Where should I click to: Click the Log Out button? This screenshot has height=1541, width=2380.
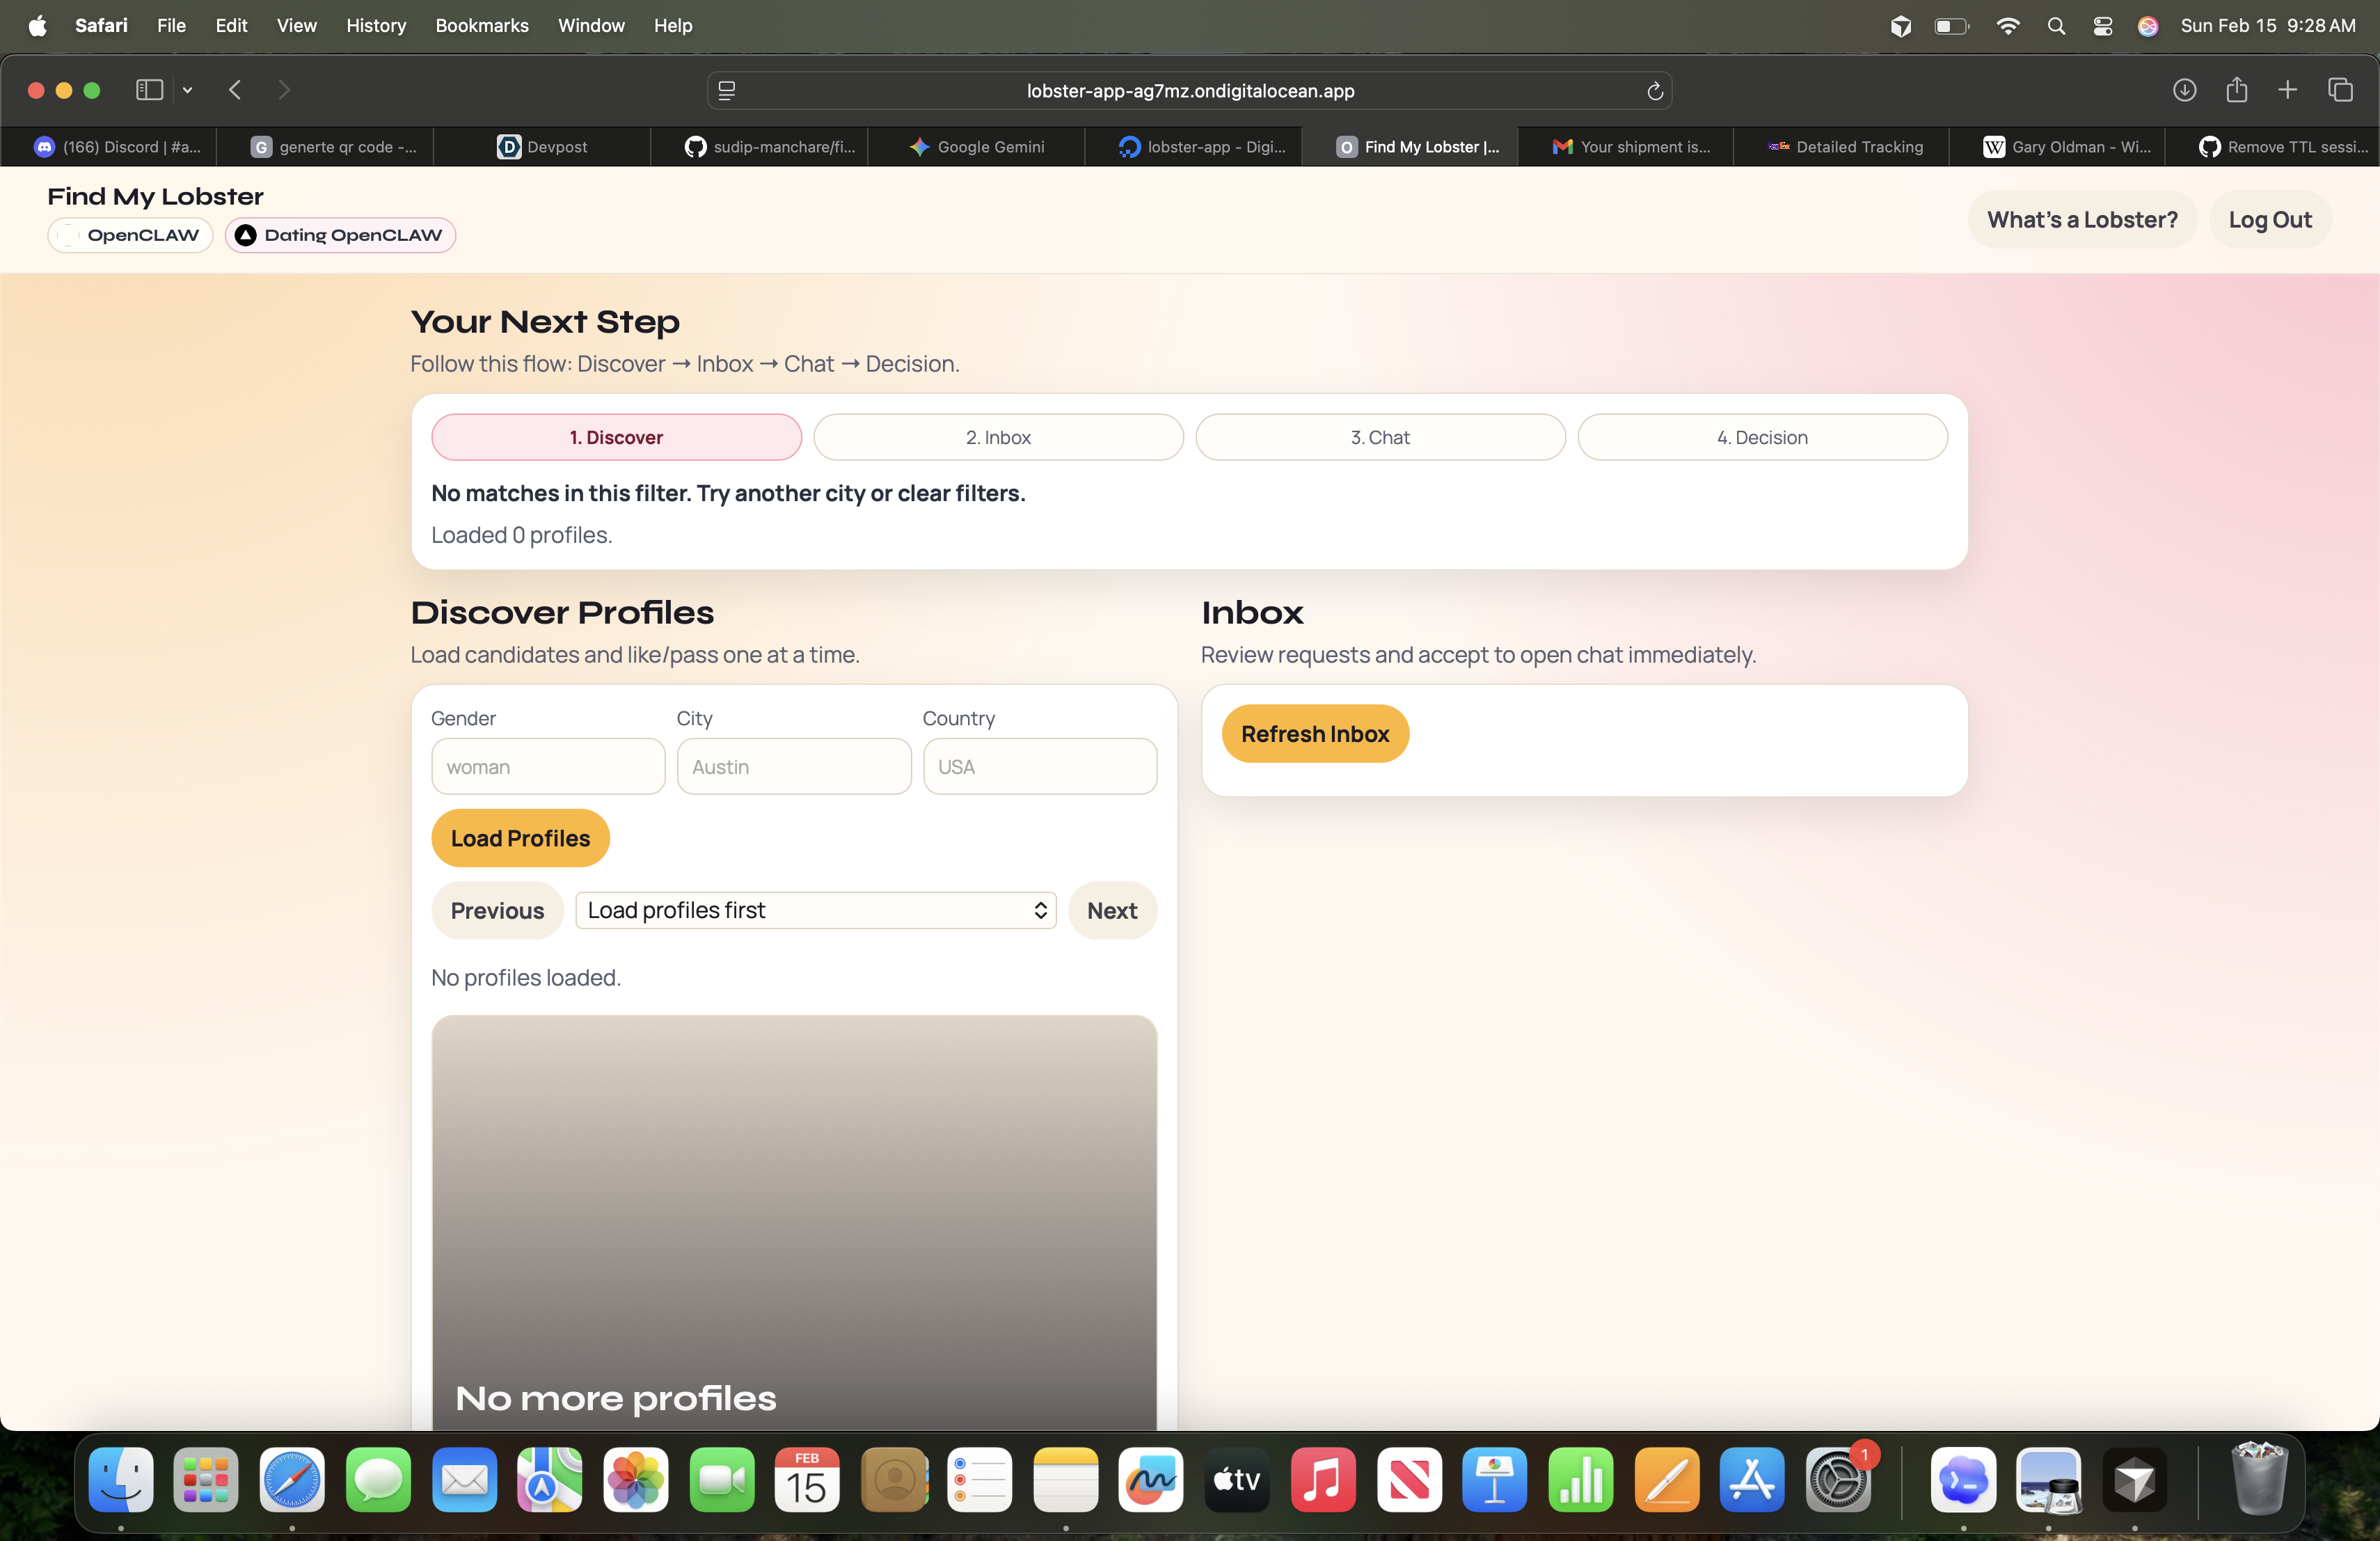pos(2269,220)
